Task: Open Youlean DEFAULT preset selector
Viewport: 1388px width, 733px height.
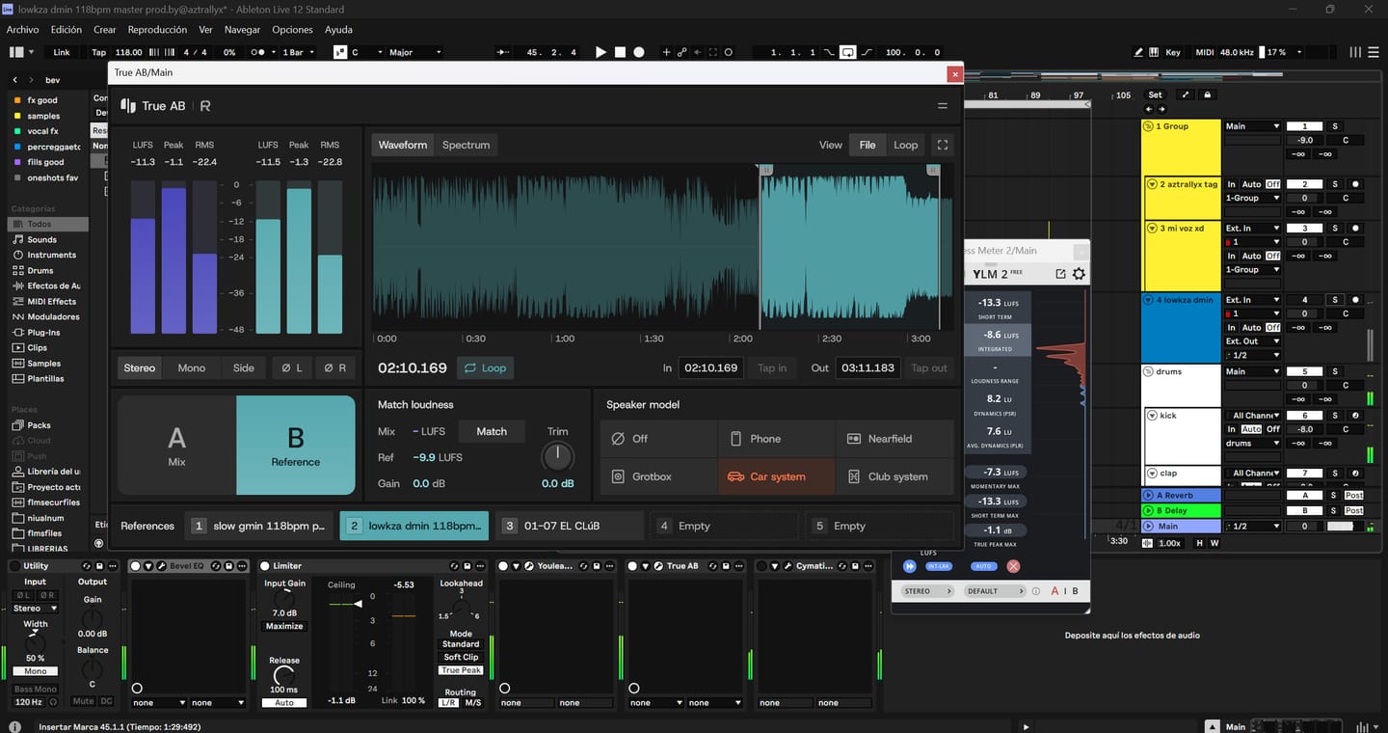Action: (x=994, y=591)
